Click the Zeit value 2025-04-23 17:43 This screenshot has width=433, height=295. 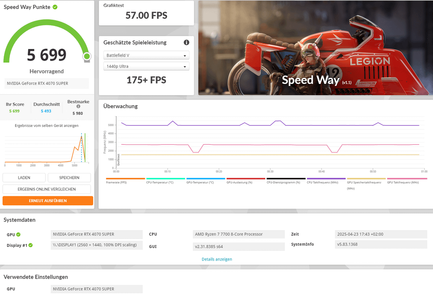(381, 234)
